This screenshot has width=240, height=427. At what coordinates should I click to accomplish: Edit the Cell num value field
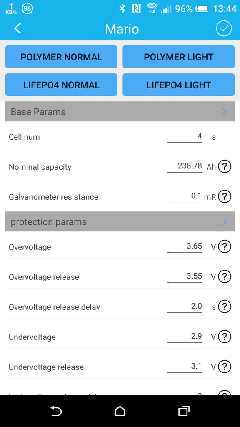pyautogui.click(x=185, y=136)
